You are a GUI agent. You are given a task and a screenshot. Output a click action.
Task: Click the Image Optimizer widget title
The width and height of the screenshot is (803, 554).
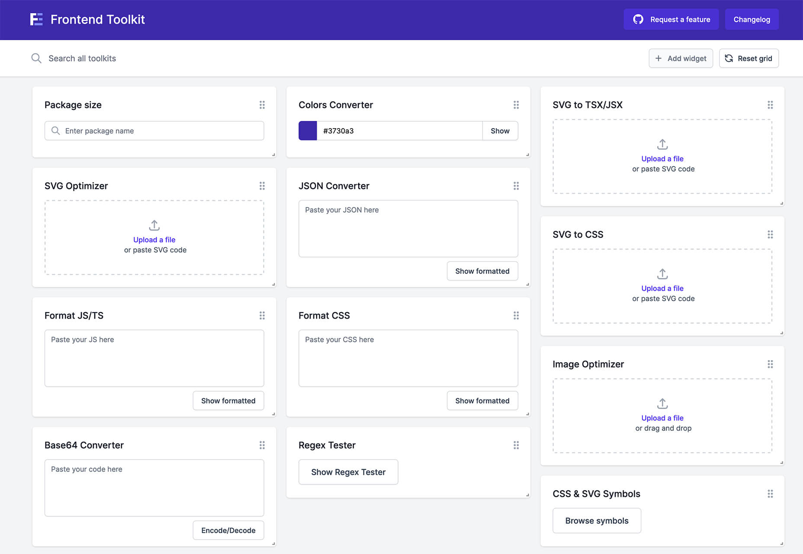(588, 364)
